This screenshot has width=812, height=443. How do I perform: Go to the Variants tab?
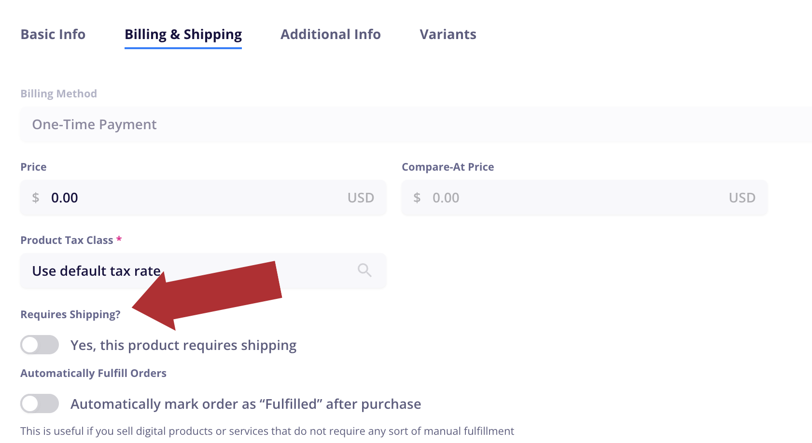point(448,35)
